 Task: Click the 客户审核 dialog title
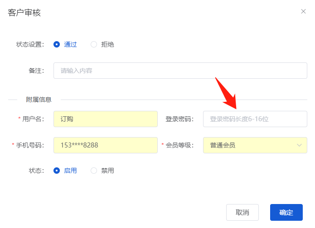tap(24, 13)
